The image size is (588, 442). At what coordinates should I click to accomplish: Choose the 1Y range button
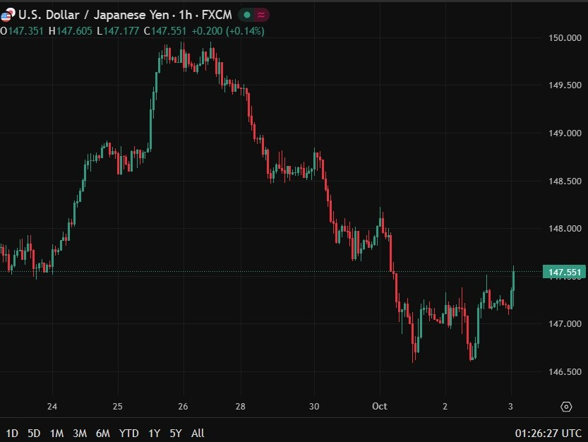(153, 433)
